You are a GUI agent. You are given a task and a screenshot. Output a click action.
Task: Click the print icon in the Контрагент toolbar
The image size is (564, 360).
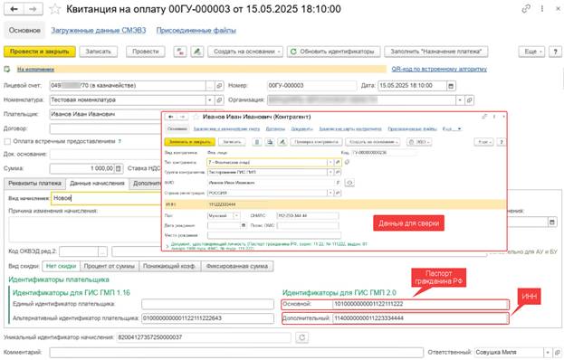pos(270,142)
